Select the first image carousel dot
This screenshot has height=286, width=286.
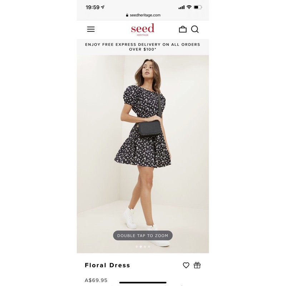click(x=137, y=247)
